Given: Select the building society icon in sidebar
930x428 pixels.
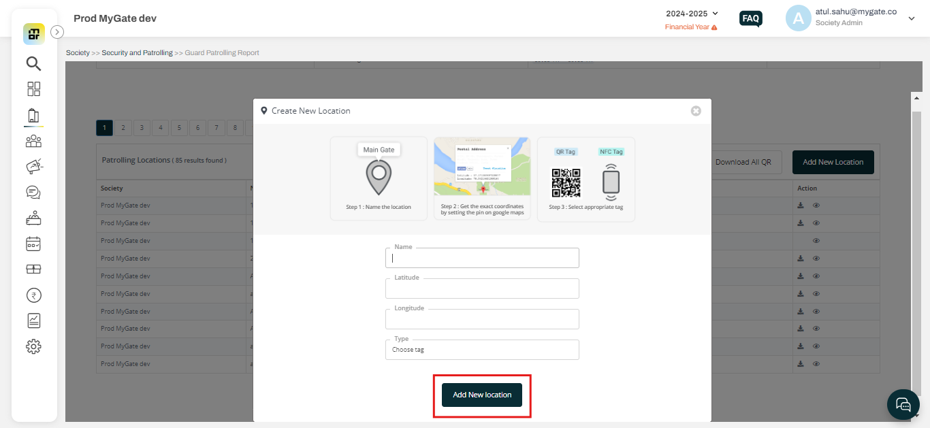Looking at the screenshot, I should (x=33, y=116).
